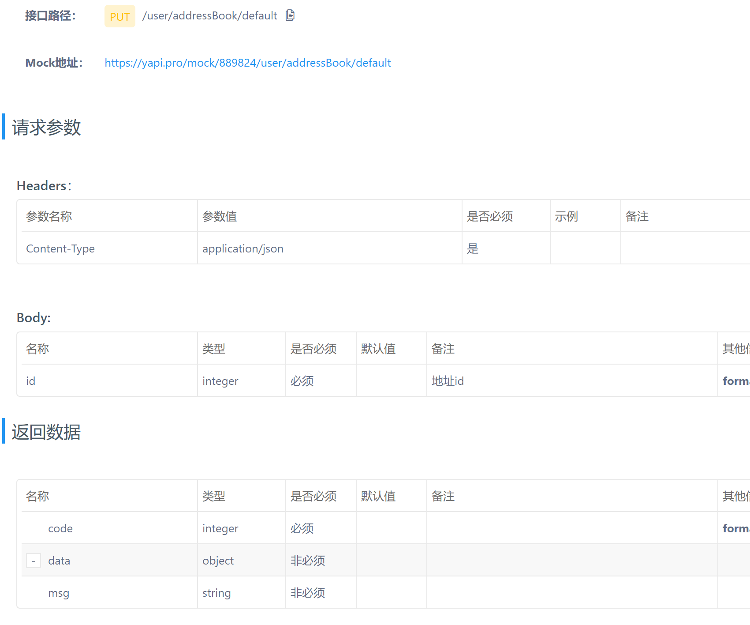The height and width of the screenshot is (625, 750).
Task: Open the Mock address link
Action: pos(248,63)
